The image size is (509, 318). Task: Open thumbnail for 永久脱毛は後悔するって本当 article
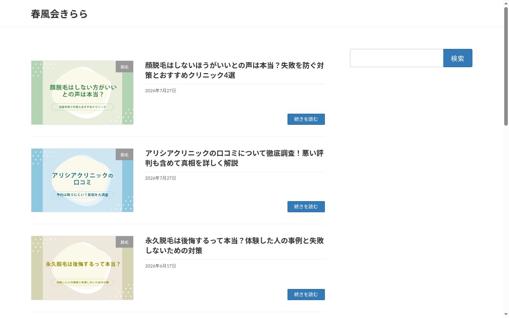click(82, 268)
